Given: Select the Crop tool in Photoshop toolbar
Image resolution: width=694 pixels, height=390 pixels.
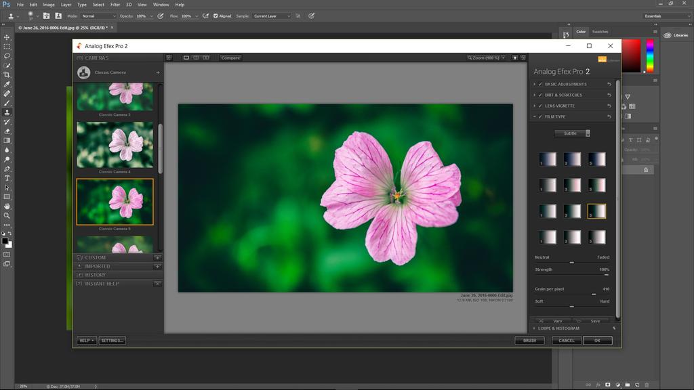Looking at the screenshot, I should (7, 74).
